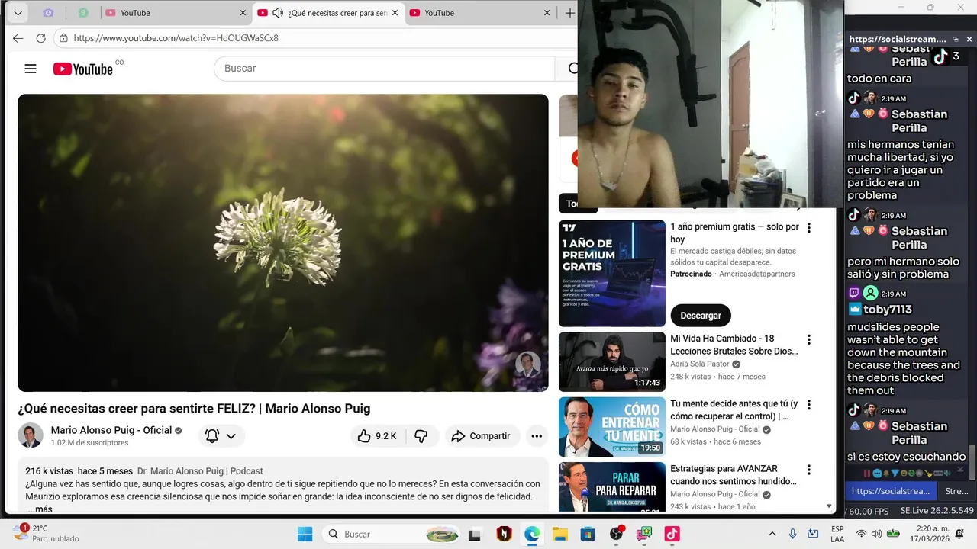977x549 pixels.
Task: Open 'Estrategias para AVANZAR' video title
Action: (x=734, y=475)
